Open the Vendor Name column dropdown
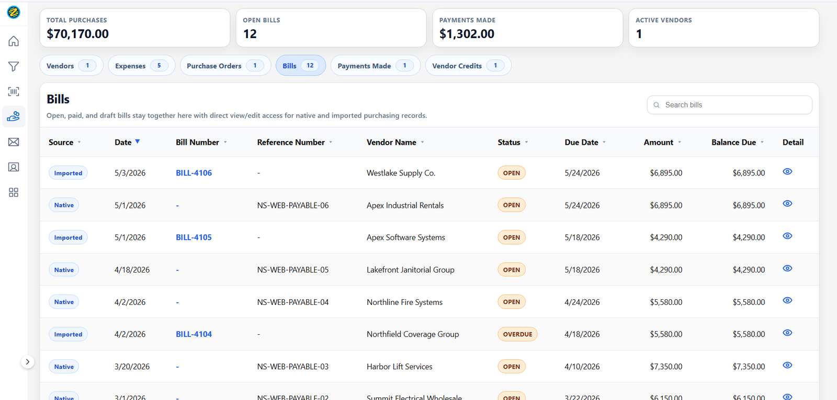837x400 pixels. 422,143
